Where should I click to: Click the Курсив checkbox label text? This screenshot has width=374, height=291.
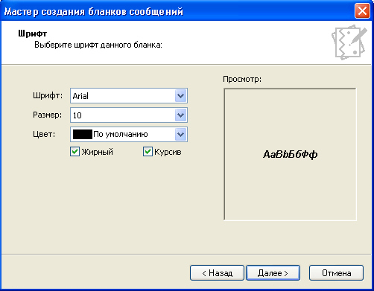[x=168, y=152]
